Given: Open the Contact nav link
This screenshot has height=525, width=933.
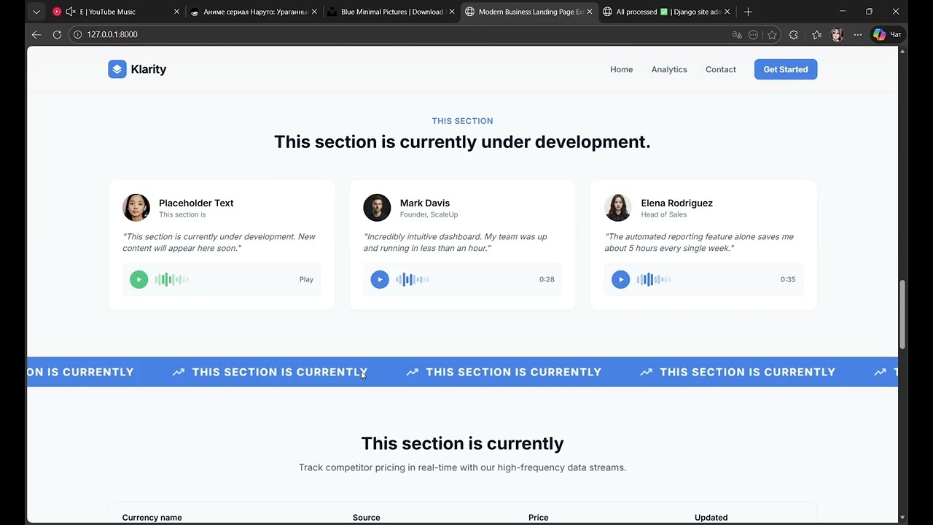Looking at the screenshot, I should tap(721, 69).
